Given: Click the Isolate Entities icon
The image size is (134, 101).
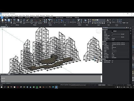Looking at the screenshot, I should pos(79,21).
